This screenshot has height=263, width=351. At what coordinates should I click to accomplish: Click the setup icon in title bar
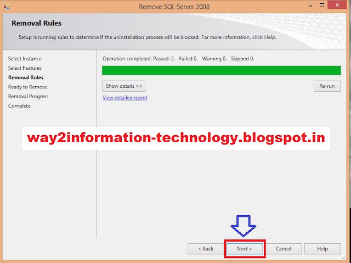pos(7,7)
